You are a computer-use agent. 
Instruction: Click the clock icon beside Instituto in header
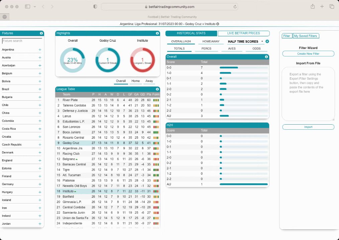click(218, 24)
